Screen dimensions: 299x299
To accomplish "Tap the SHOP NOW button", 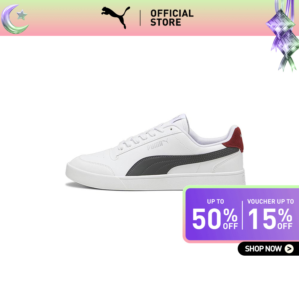I will coord(268,249).
